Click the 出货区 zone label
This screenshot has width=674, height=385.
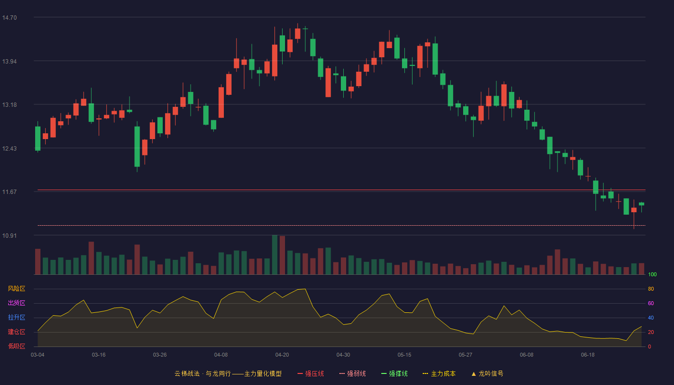pos(16,303)
